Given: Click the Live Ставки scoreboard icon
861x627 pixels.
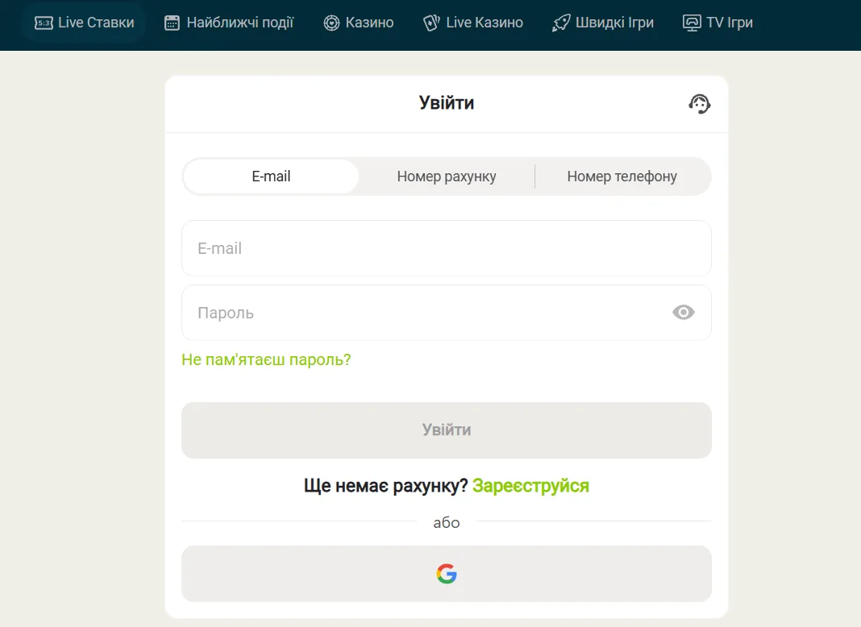Looking at the screenshot, I should pyautogui.click(x=44, y=23).
